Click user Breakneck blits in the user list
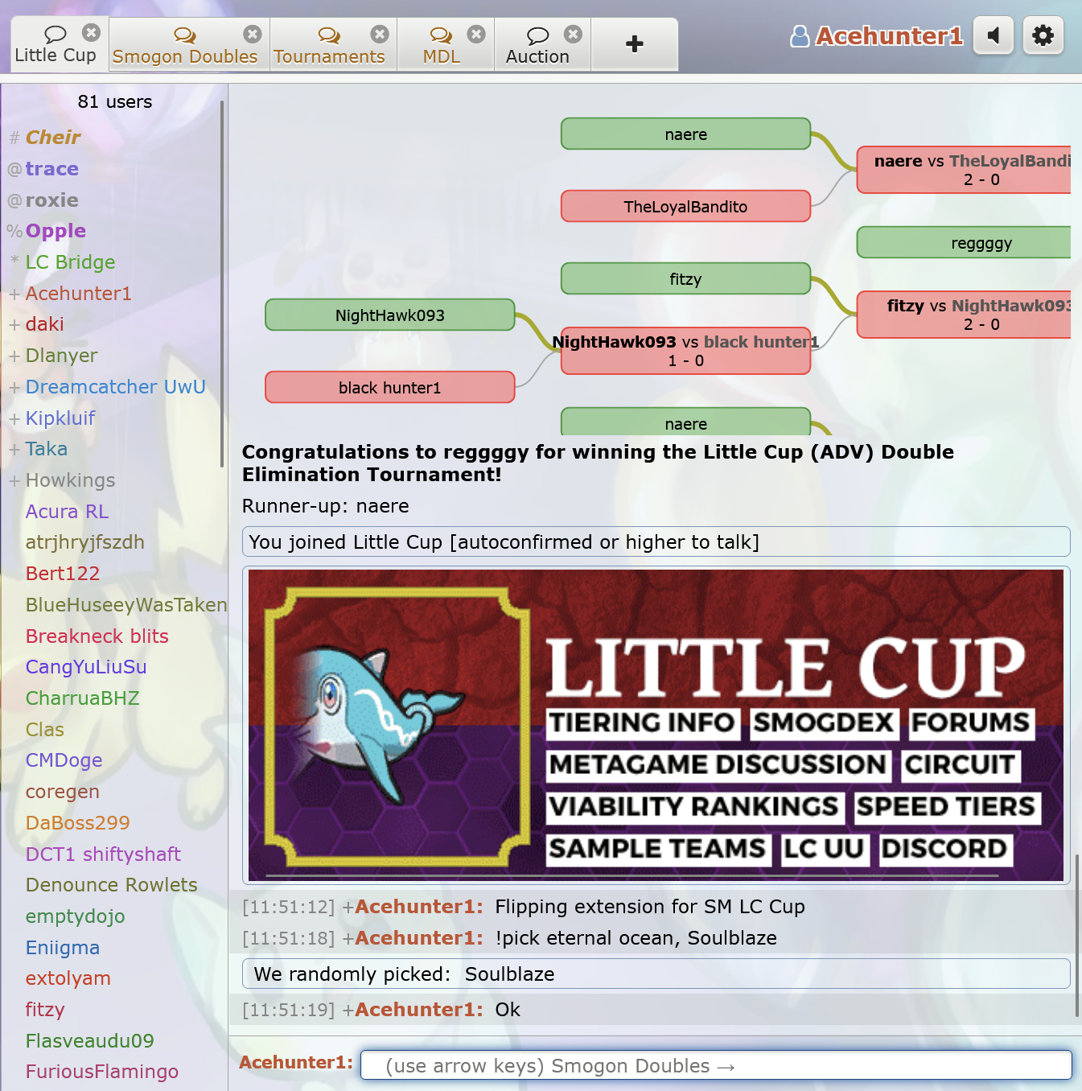The image size is (1082, 1091). (x=97, y=636)
